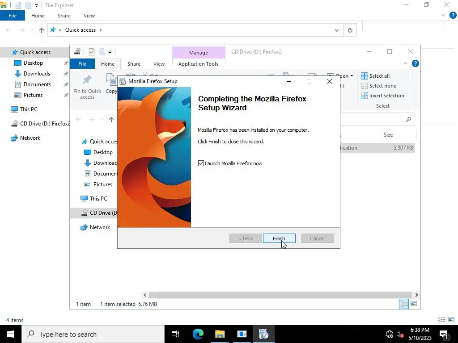Screen dimensions: 458x343
Task: Open File tab in CD Drive window
Action: coord(82,64)
